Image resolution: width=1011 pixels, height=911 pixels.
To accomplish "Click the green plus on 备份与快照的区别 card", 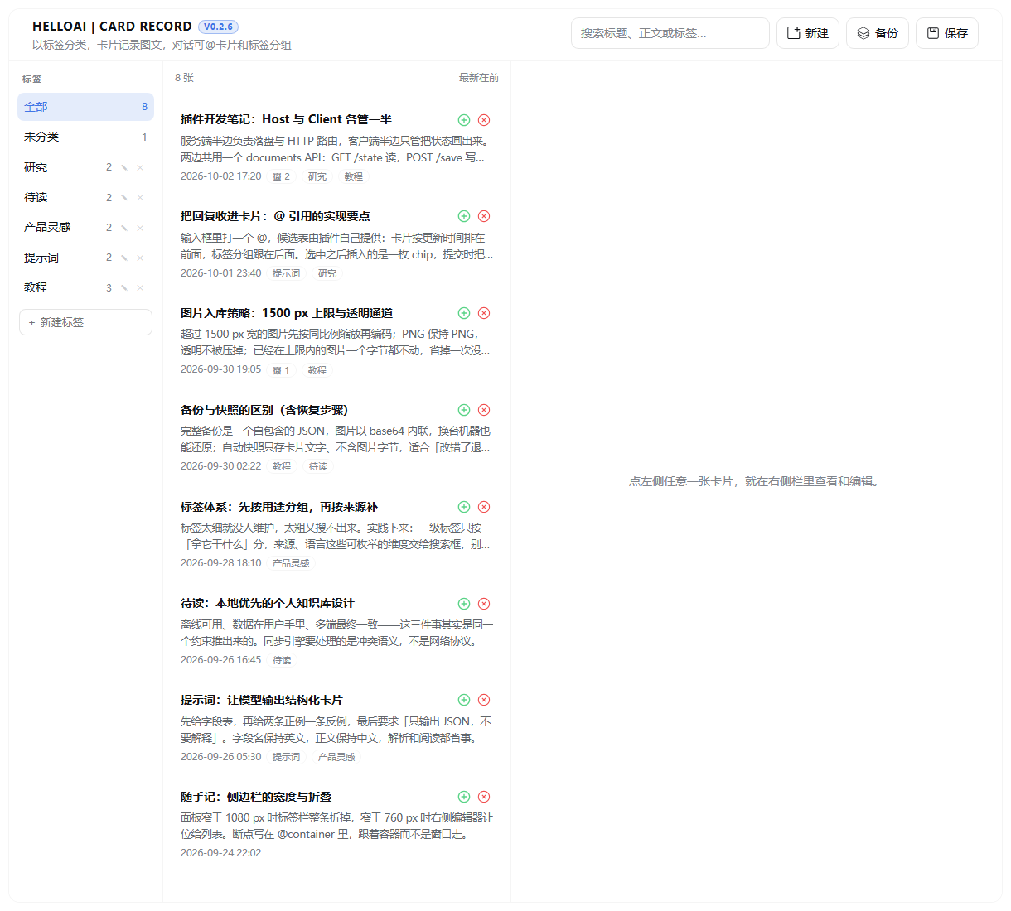I will (x=464, y=410).
